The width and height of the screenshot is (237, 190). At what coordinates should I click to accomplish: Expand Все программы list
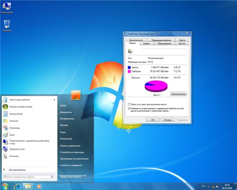(x=17, y=170)
